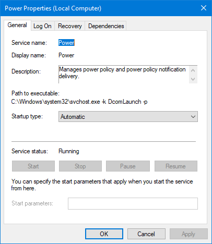Screen dimensions: 212x244
Task: Click the Pause service button
Action: pyautogui.click(x=128, y=166)
